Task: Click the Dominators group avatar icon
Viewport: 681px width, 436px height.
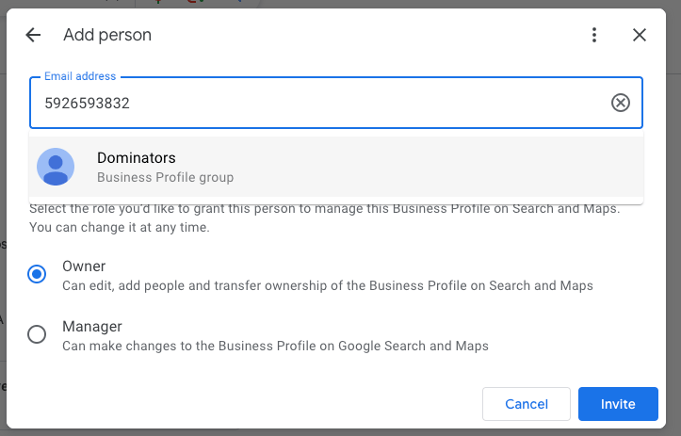Action: coord(56,167)
